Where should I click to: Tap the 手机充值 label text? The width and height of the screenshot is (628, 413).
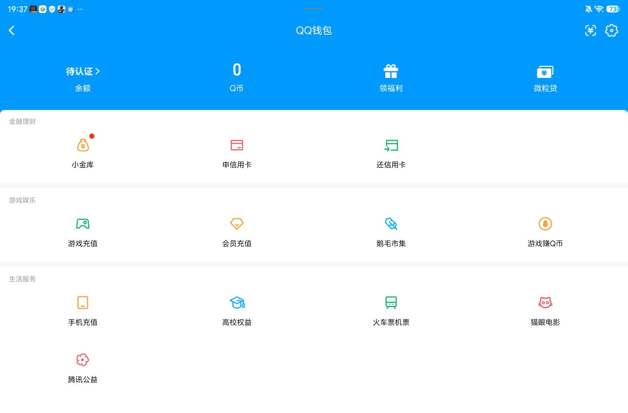click(x=83, y=322)
